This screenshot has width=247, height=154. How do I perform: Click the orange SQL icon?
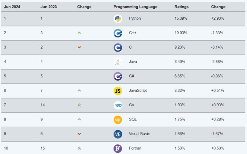118,120
